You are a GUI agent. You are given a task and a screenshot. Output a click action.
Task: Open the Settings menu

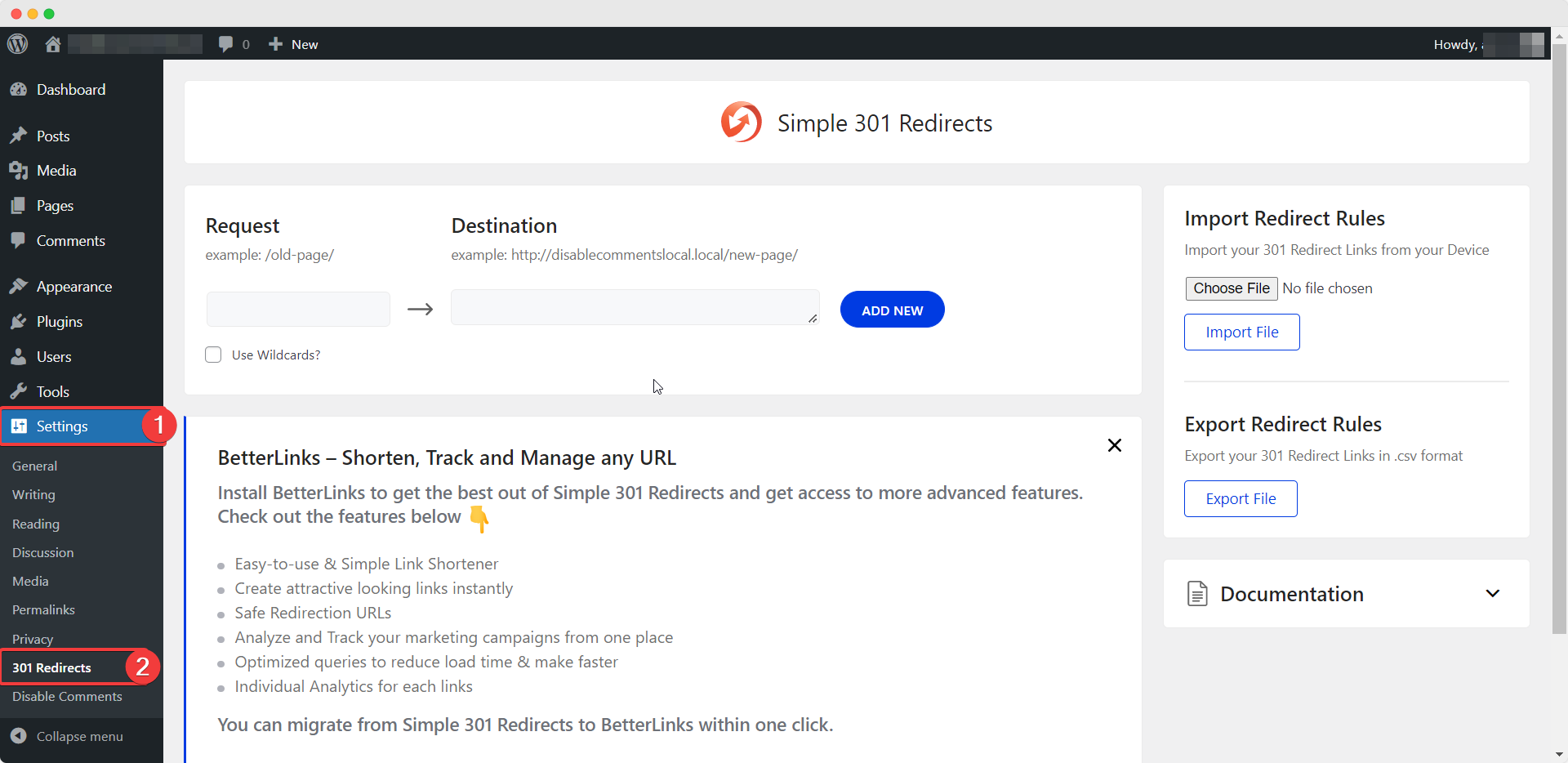[82, 426]
